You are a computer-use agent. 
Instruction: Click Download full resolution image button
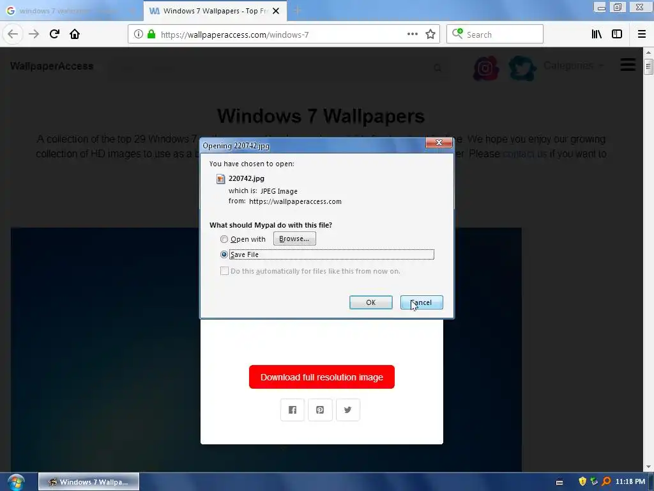(322, 377)
